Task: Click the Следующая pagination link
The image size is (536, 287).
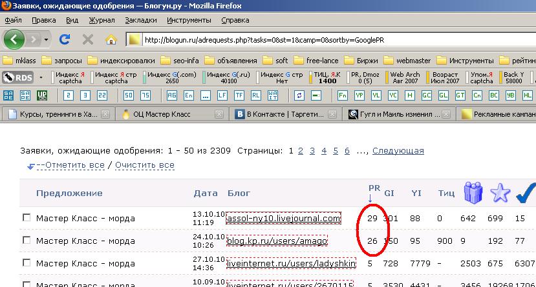Action: (398, 150)
